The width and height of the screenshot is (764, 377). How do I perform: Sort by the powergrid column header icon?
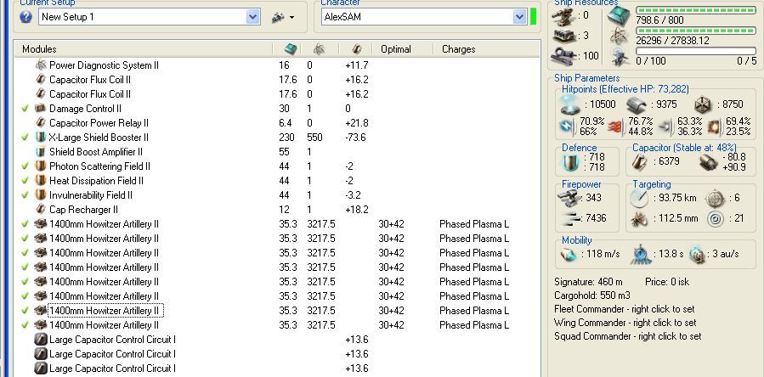(x=319, y=49)
